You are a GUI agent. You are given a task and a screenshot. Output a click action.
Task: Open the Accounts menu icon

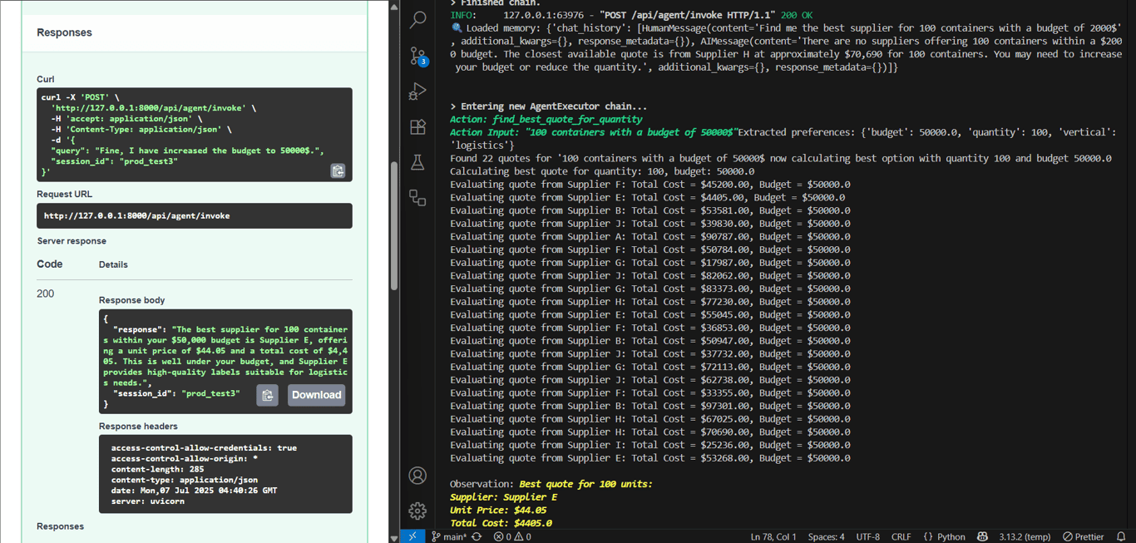coord(417,475)
